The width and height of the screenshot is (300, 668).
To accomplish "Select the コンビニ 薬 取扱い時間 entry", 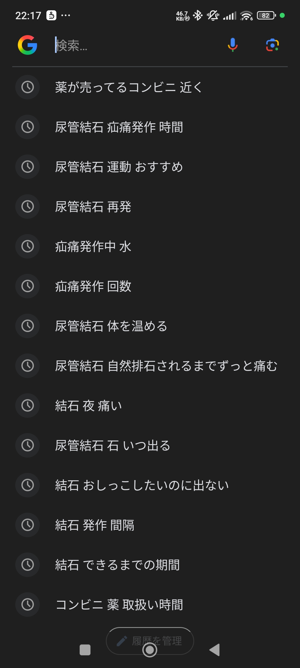I will coord(119,605).
